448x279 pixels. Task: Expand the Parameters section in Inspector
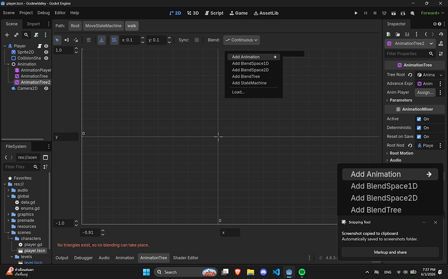point(399,100)
